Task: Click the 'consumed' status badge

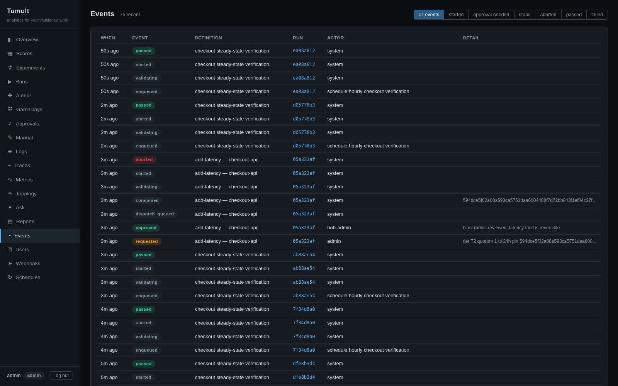Action: point(147,200)
